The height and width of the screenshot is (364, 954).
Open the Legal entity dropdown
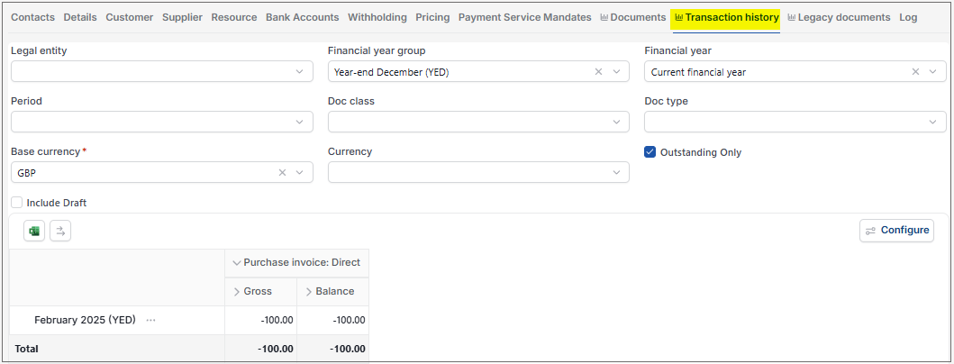[162, 72]
